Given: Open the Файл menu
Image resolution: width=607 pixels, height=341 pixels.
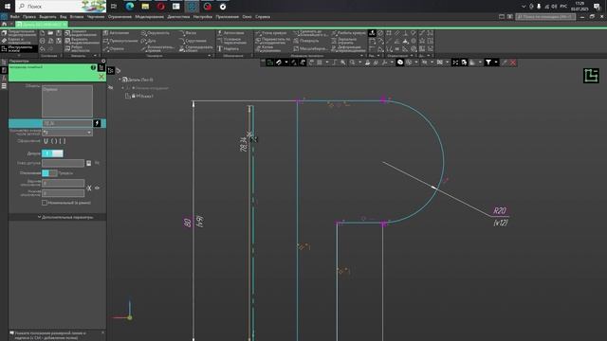Looking at the screenshot, I should (15, 17).
